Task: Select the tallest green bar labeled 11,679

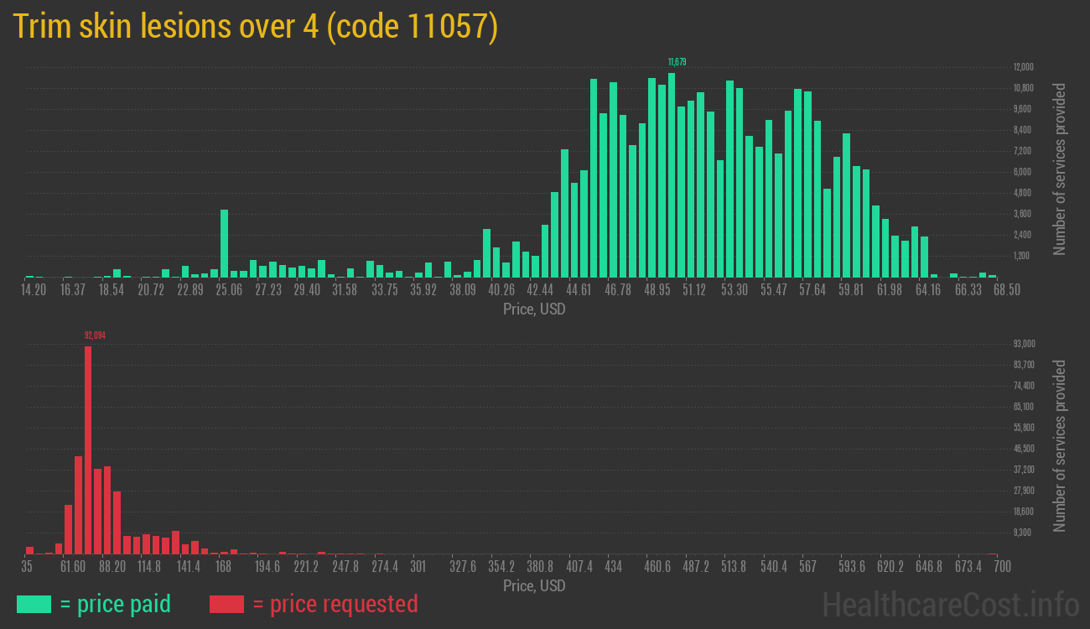Action: click(672, 174)
